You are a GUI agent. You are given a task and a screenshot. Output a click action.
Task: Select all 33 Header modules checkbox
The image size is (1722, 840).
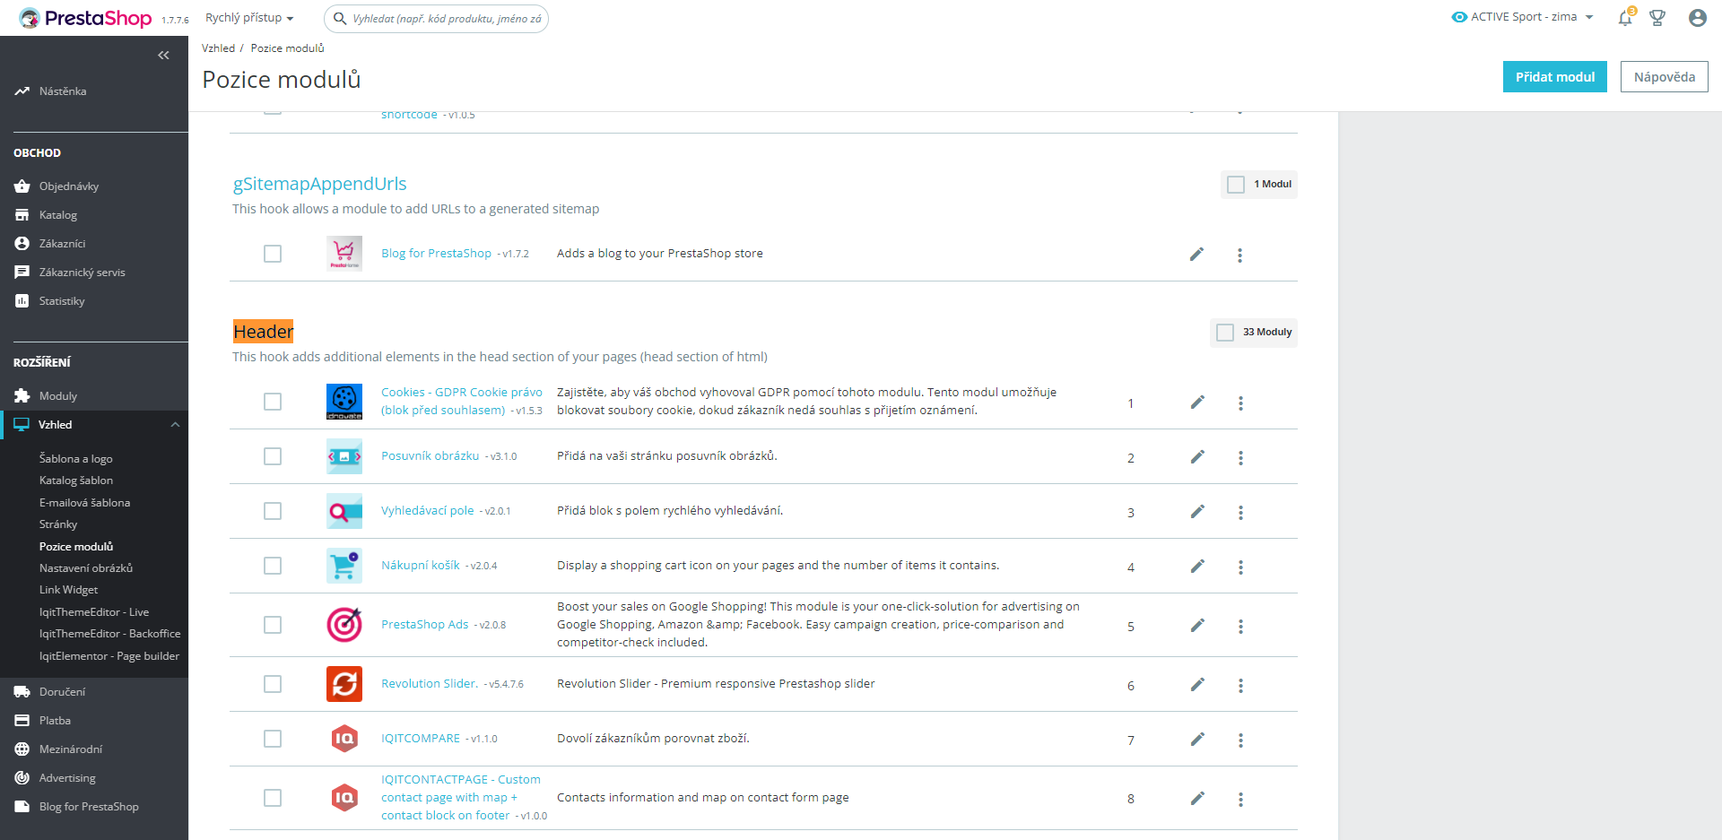coord(1225,333)
